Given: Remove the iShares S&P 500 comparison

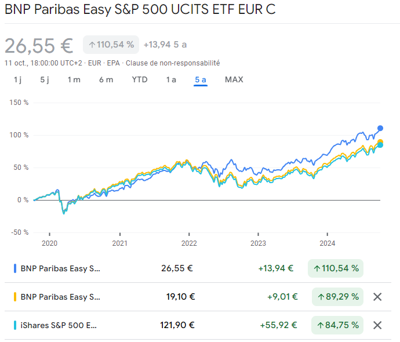Looking at the screenshot, I should point(377,325).
